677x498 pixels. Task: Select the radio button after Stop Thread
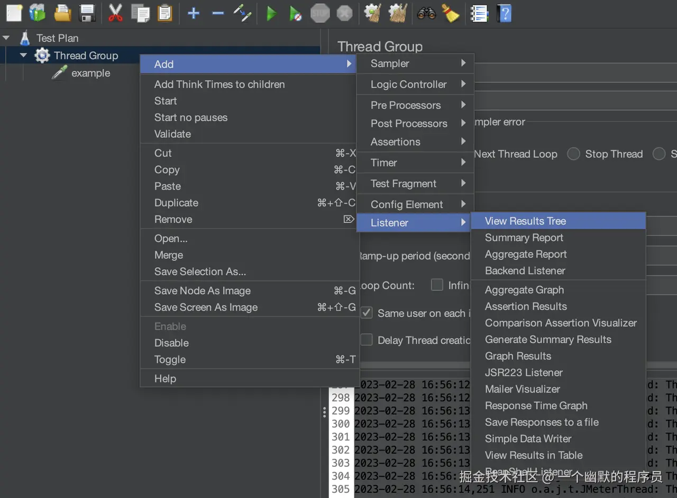coord(659,154)
